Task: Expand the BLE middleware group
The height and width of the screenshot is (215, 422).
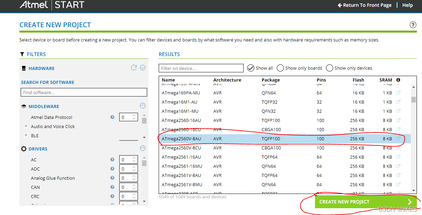Action: click(26, 135)
